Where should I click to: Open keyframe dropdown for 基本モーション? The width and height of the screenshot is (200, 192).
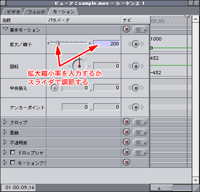(x=140, y=29)
